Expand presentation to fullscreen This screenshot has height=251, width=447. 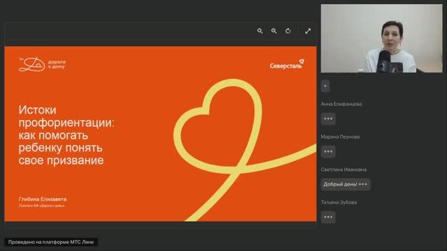point(308,31)
